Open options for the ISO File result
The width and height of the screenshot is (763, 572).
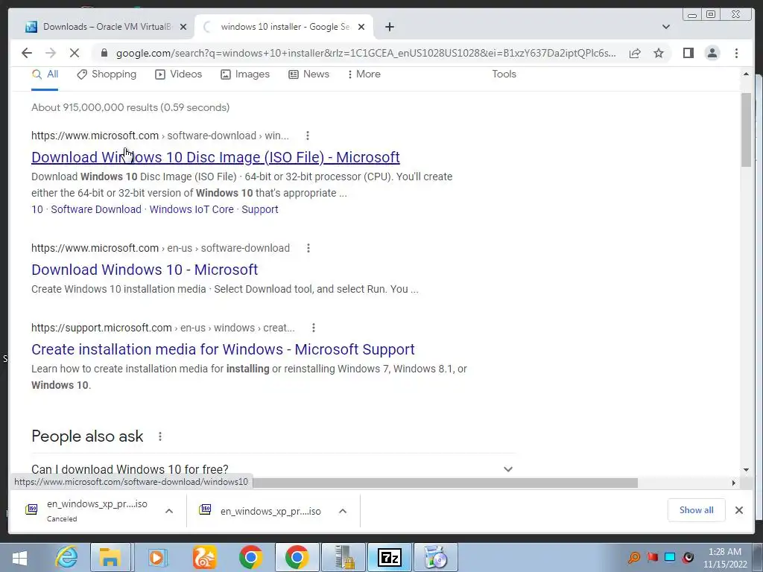coord(308,136)
